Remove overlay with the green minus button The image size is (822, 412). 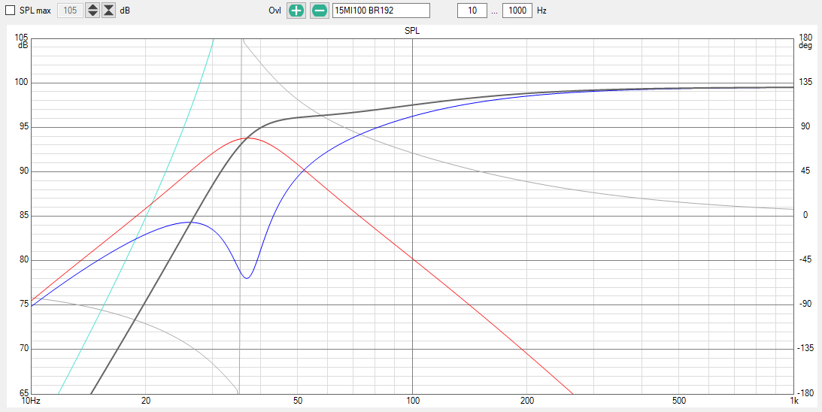coord(320,11)
